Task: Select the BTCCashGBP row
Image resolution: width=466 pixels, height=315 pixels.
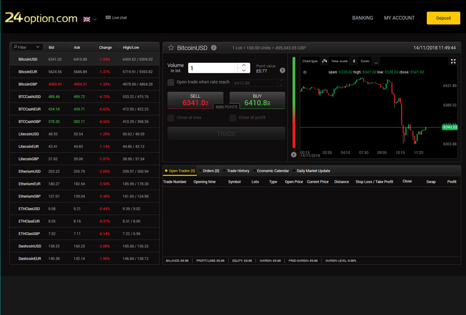Action: 85,122
